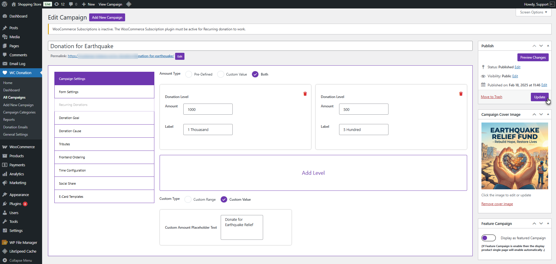
Task: Collapse the Campaign Cover Image panel
Action: point(548,114)
